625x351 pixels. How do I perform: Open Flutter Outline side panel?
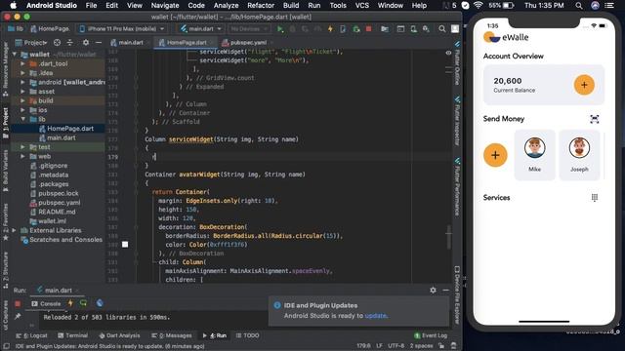point(457,63)
